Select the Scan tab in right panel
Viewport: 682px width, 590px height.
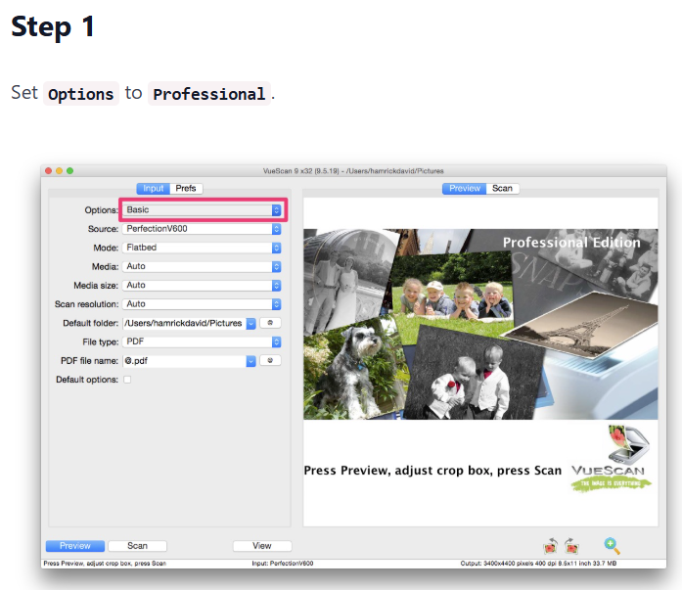[502, 188]
